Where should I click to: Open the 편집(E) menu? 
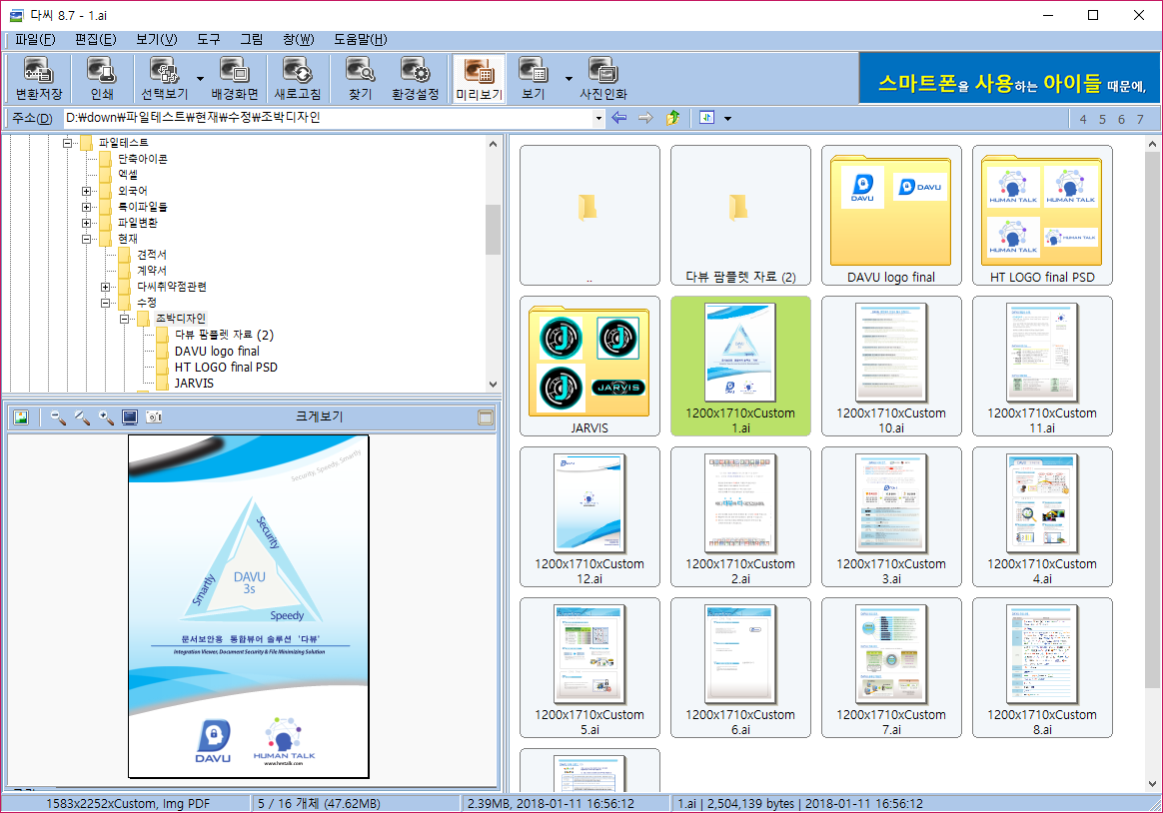[96, 39]
